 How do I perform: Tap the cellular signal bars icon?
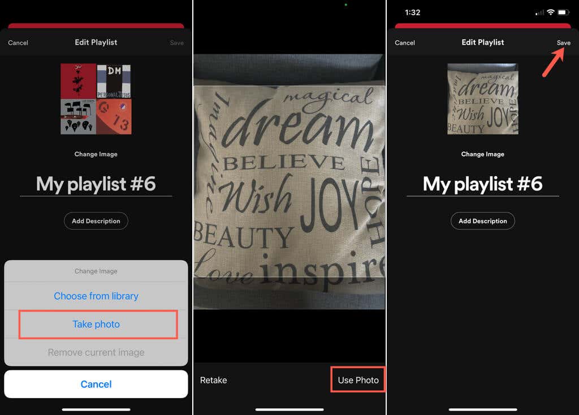[x=539, y=13]
